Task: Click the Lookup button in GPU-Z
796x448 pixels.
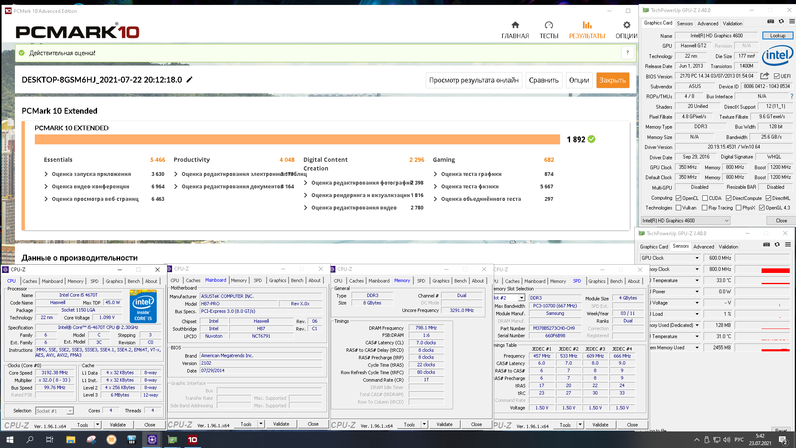Action: pos(777,36)
